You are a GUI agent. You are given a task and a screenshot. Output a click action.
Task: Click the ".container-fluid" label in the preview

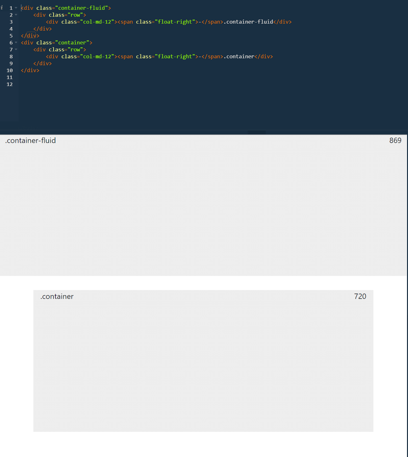pos(31,141)
